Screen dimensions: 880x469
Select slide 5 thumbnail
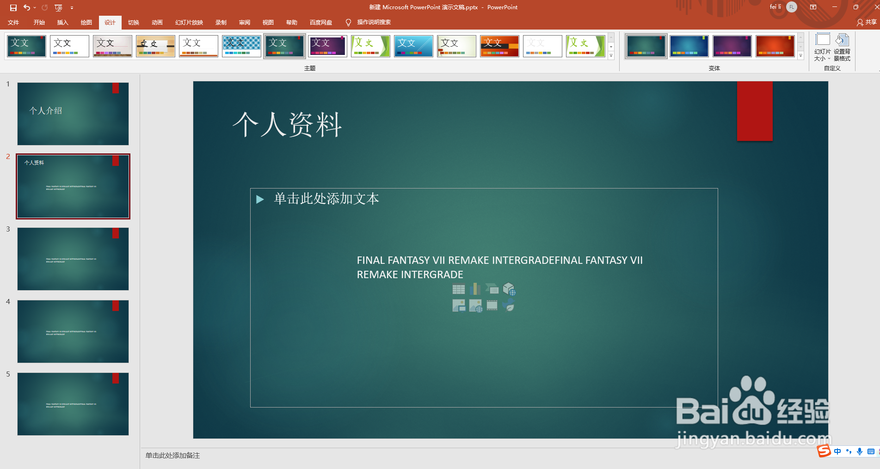[73, 404]
